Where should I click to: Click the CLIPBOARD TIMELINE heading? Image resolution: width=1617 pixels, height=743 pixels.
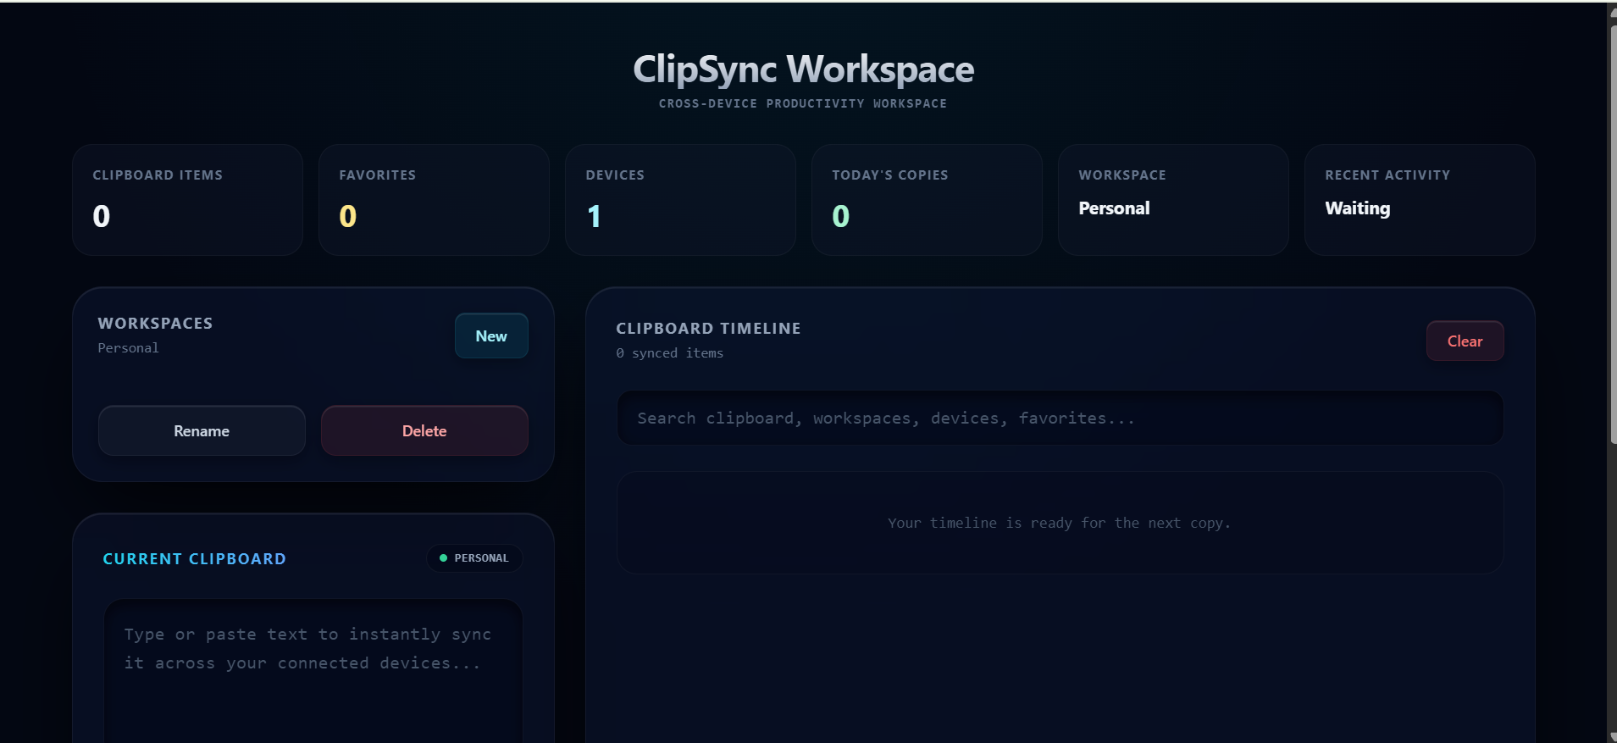708,329
